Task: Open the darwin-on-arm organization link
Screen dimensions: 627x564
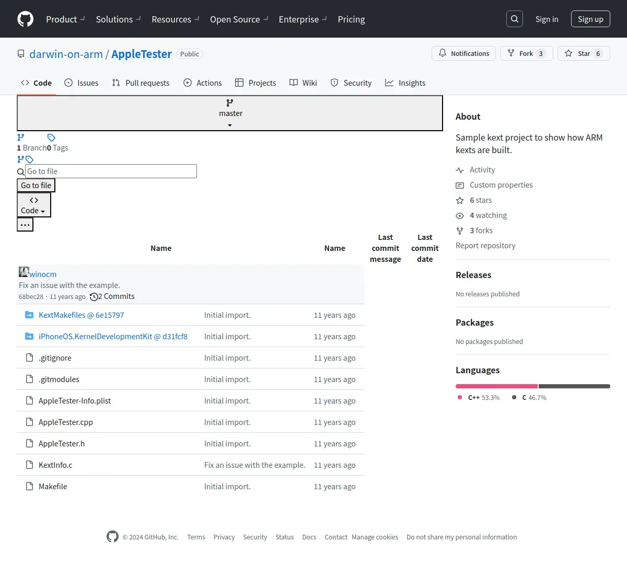Action: pos(66,54)
